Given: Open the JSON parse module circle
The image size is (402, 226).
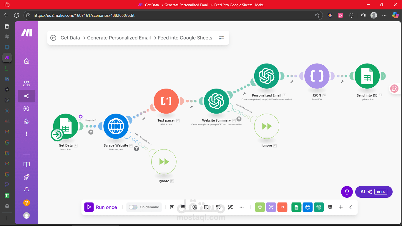Looking at the screenshot, I should [317, 76].
